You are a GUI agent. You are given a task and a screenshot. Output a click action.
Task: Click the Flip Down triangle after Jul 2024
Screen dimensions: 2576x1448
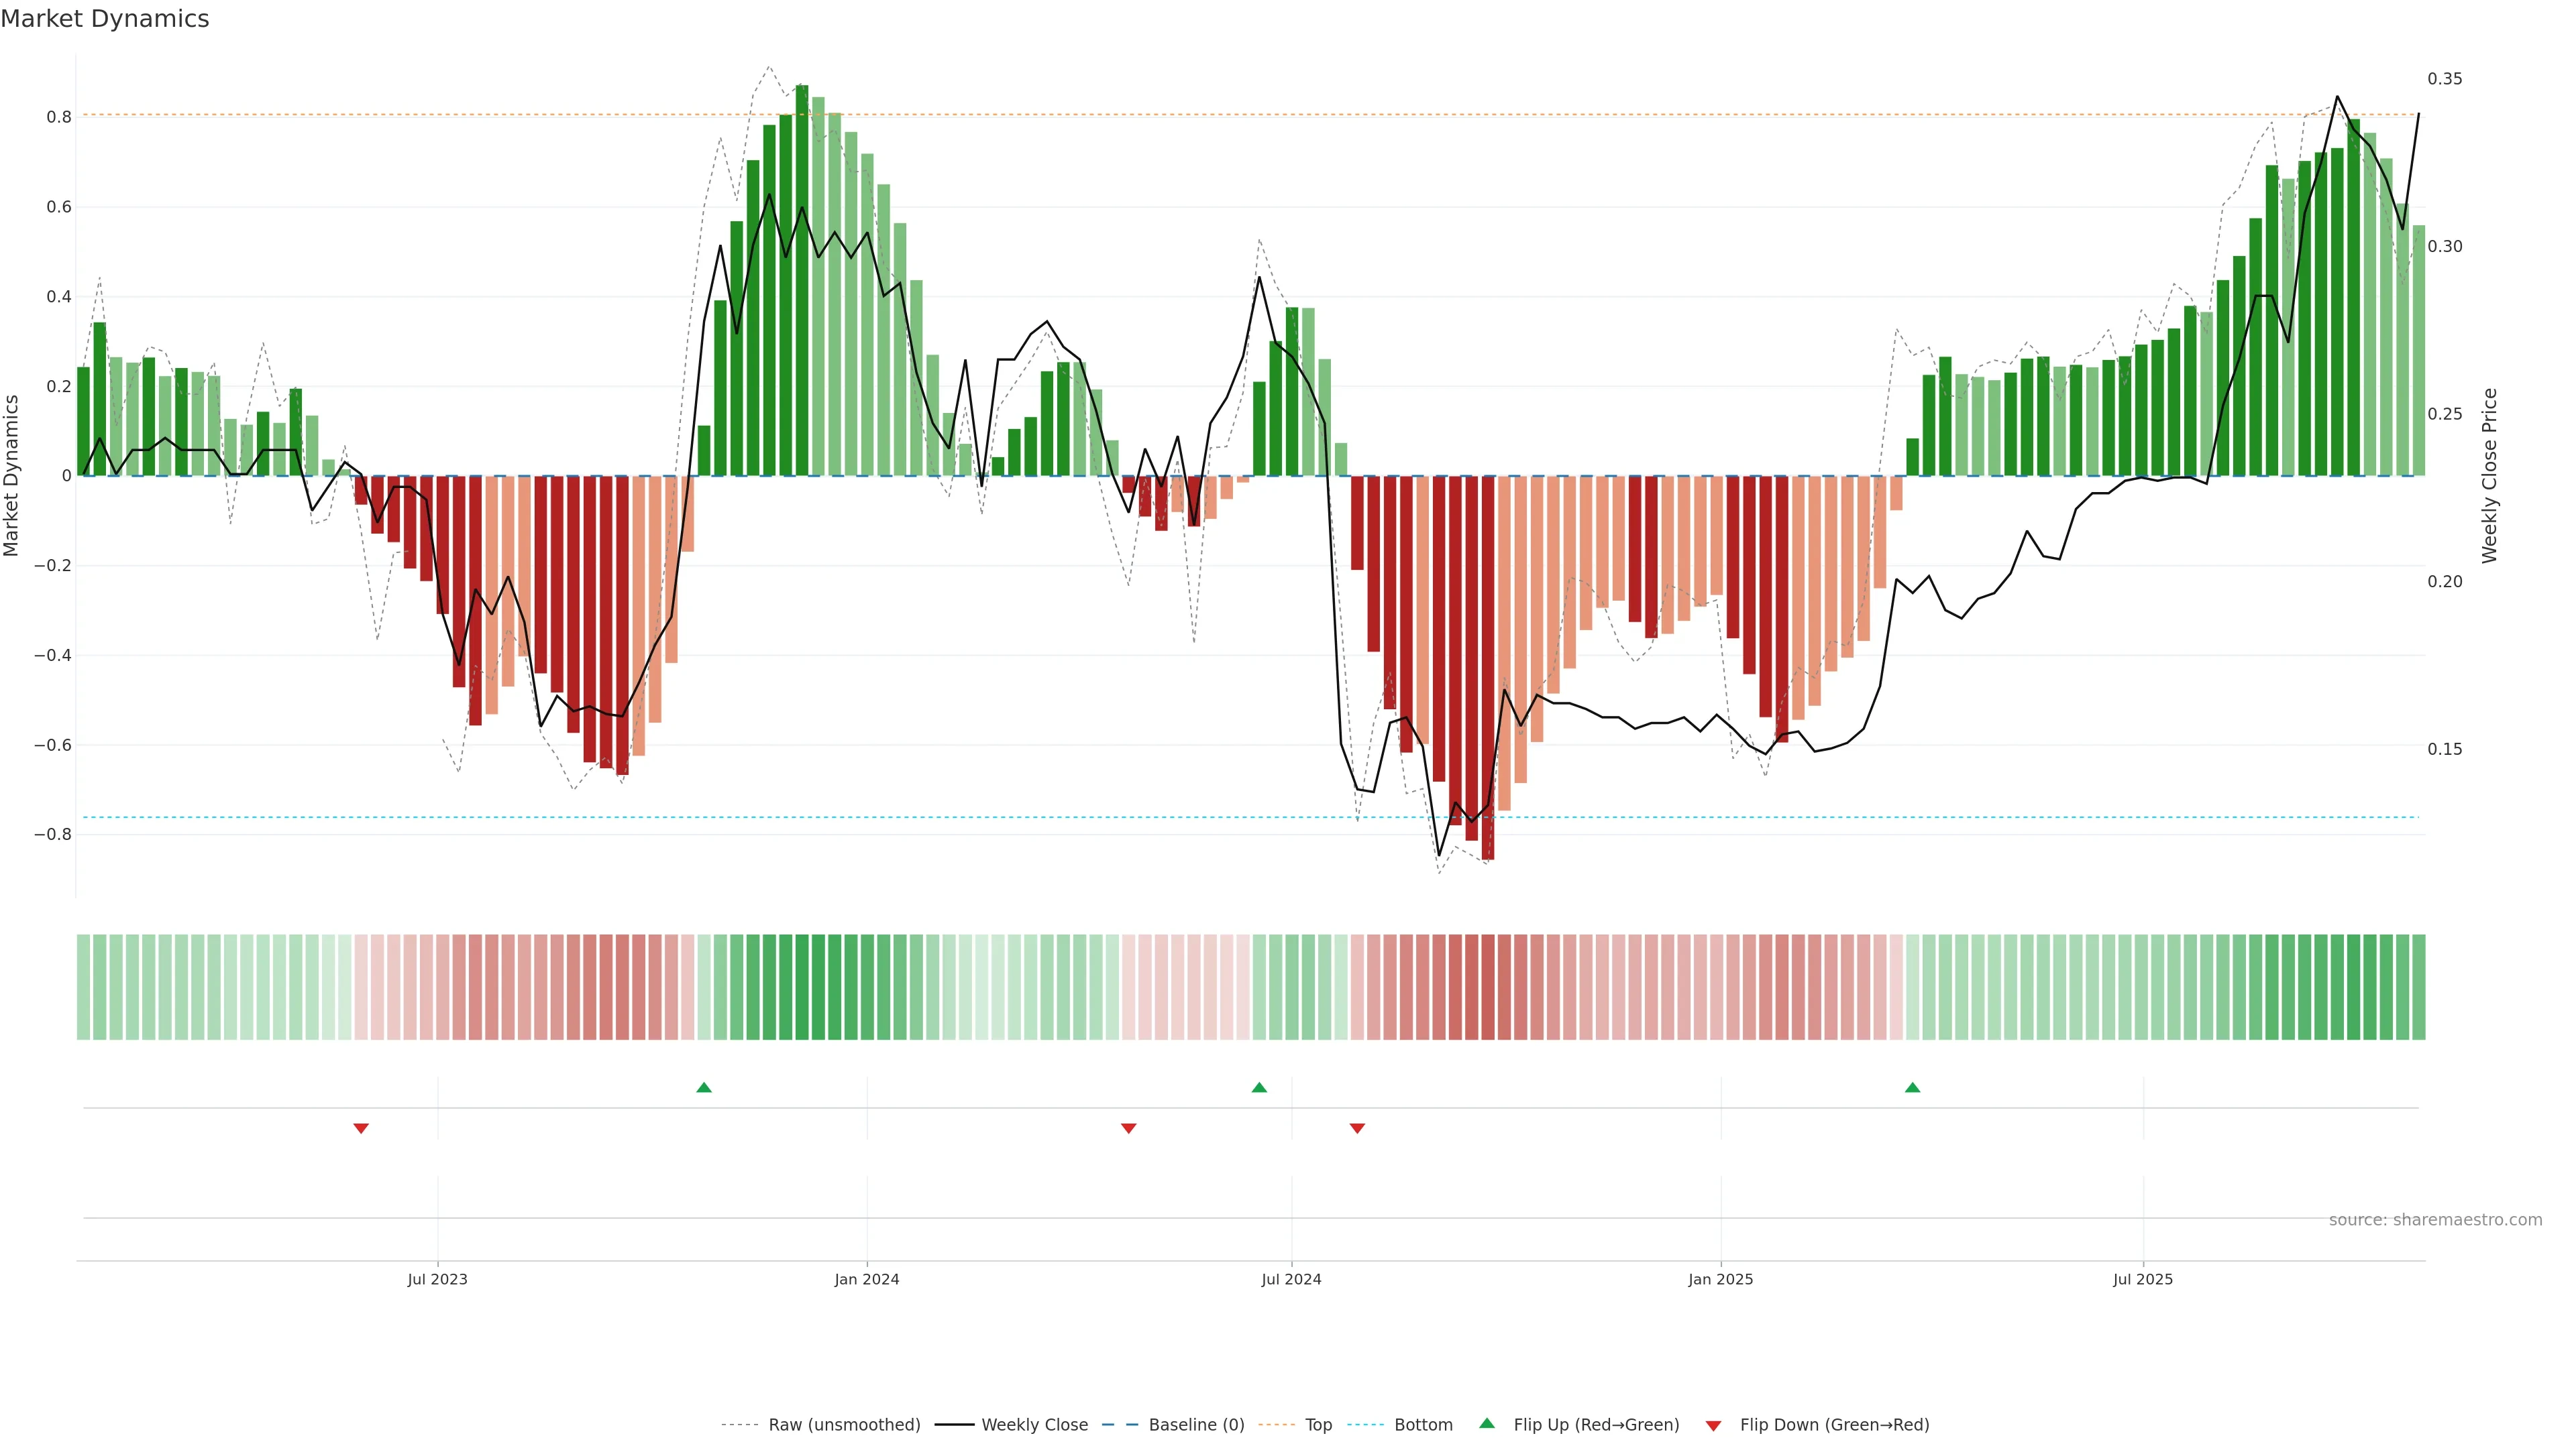(x=1357, y=1128)
